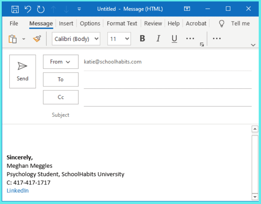Image resolution: width=261 pixels, height=204 pixels.
Task: Click the LinkedIn link in signature
Action: [17, 191]
